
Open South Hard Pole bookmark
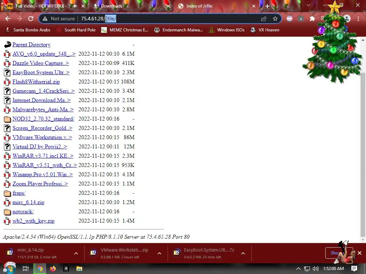76,30
